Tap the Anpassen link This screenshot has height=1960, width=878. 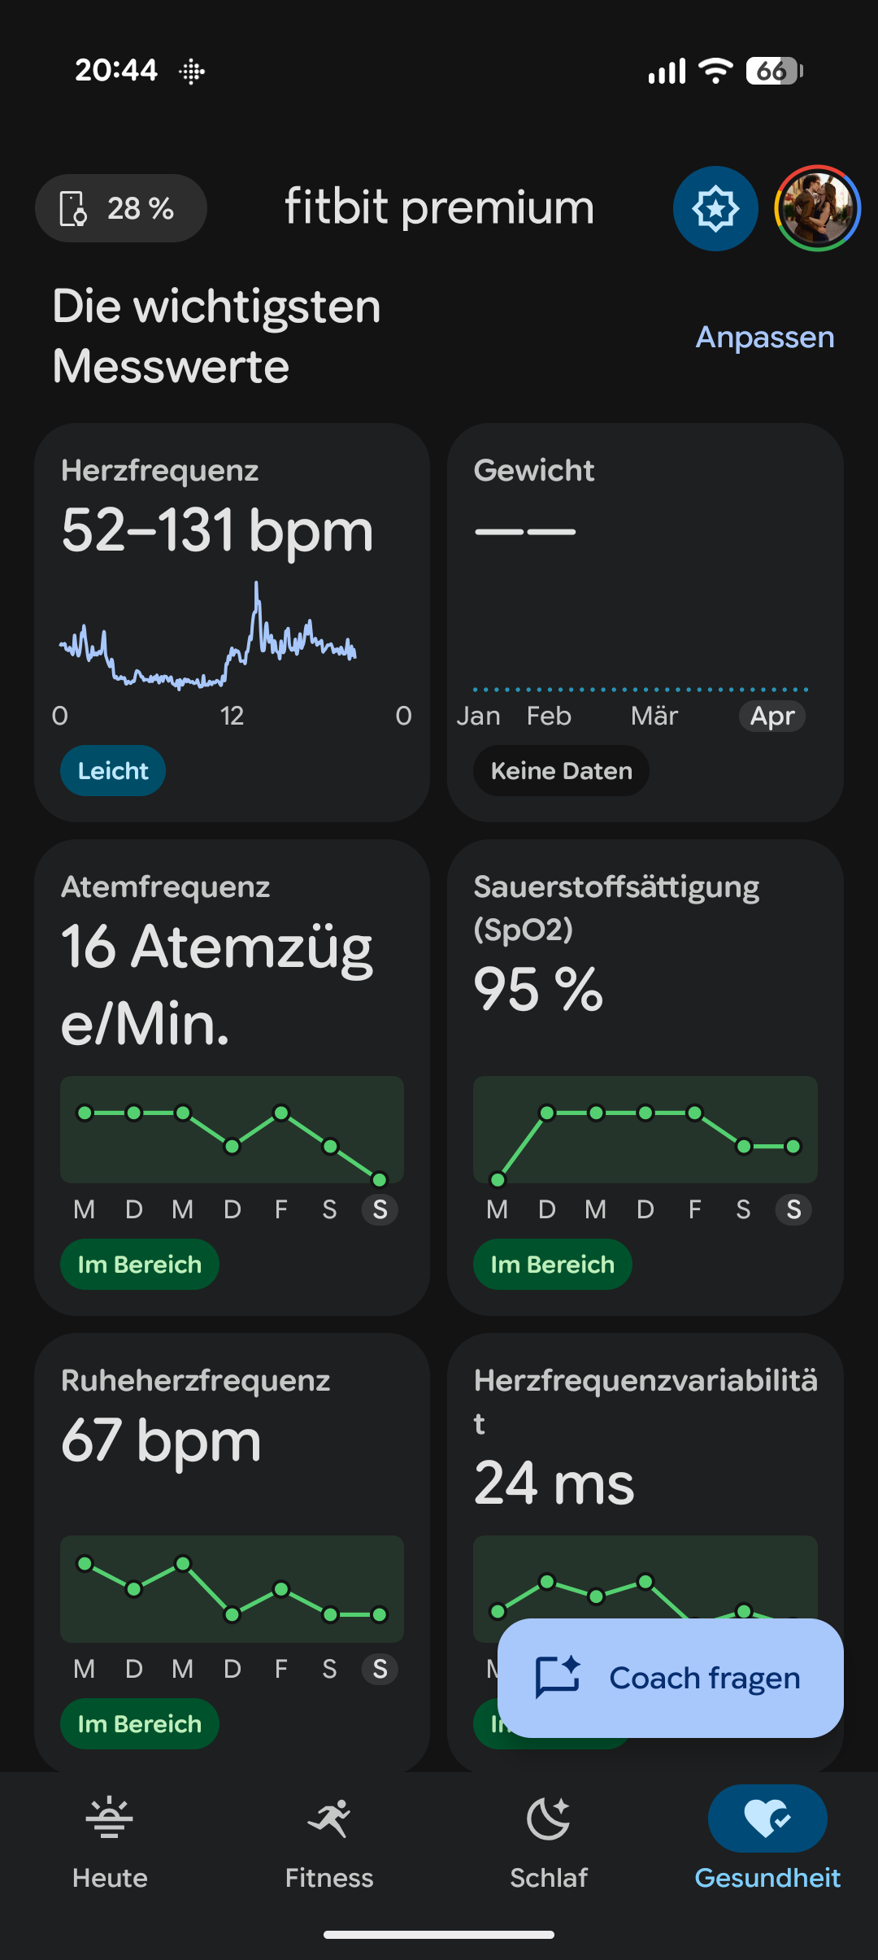click(764, 337)
